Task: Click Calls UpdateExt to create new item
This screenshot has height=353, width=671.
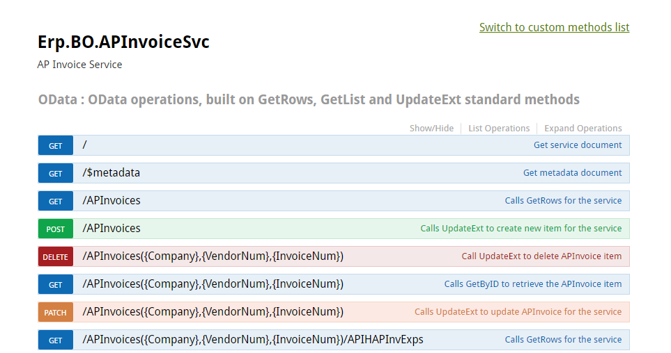Action: 520,229
